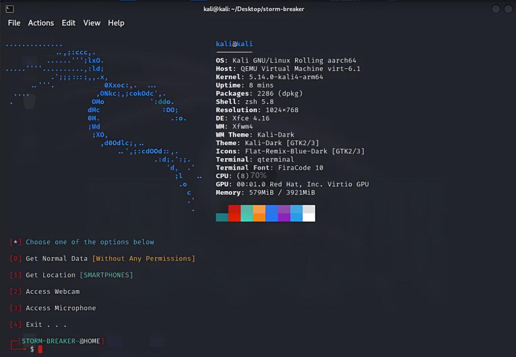Screen dimensions: 516x357
Task: Click the dark blue color block beside orange
Action: [271, 213]
